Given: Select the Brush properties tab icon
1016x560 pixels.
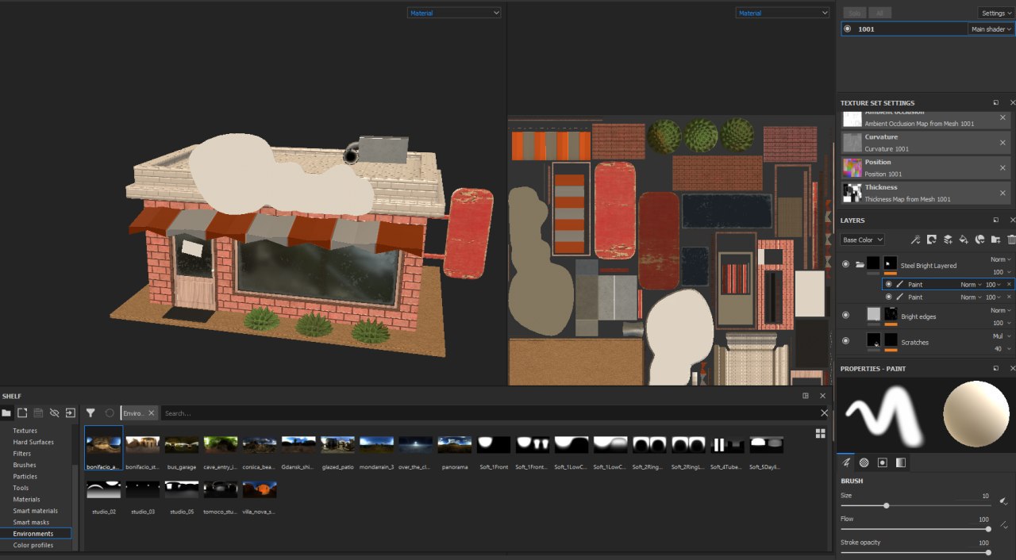Looking at the screenshot, I should click(847, 462).
